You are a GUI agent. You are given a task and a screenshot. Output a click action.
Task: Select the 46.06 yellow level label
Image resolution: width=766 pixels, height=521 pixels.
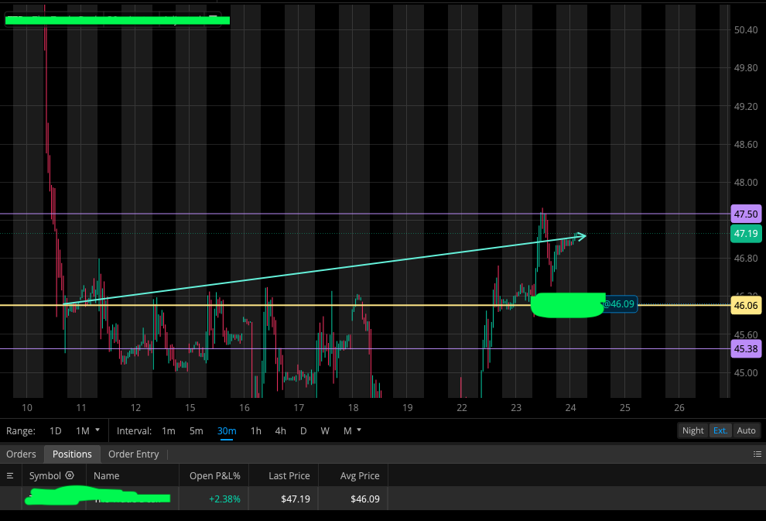tap(745, 306)
